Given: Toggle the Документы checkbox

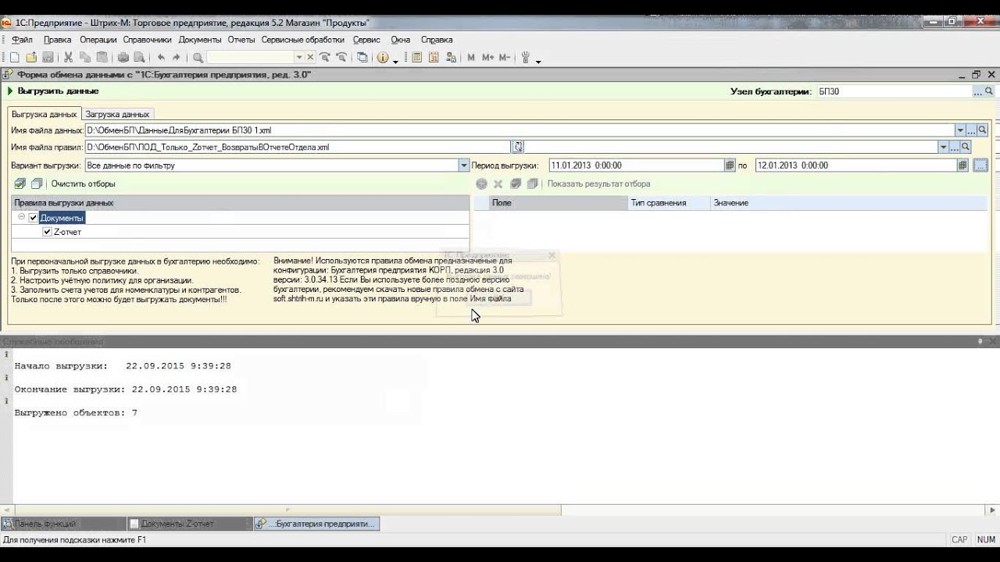Looking at the screenshot, I should pyautogui.click(x=33, y=218).
